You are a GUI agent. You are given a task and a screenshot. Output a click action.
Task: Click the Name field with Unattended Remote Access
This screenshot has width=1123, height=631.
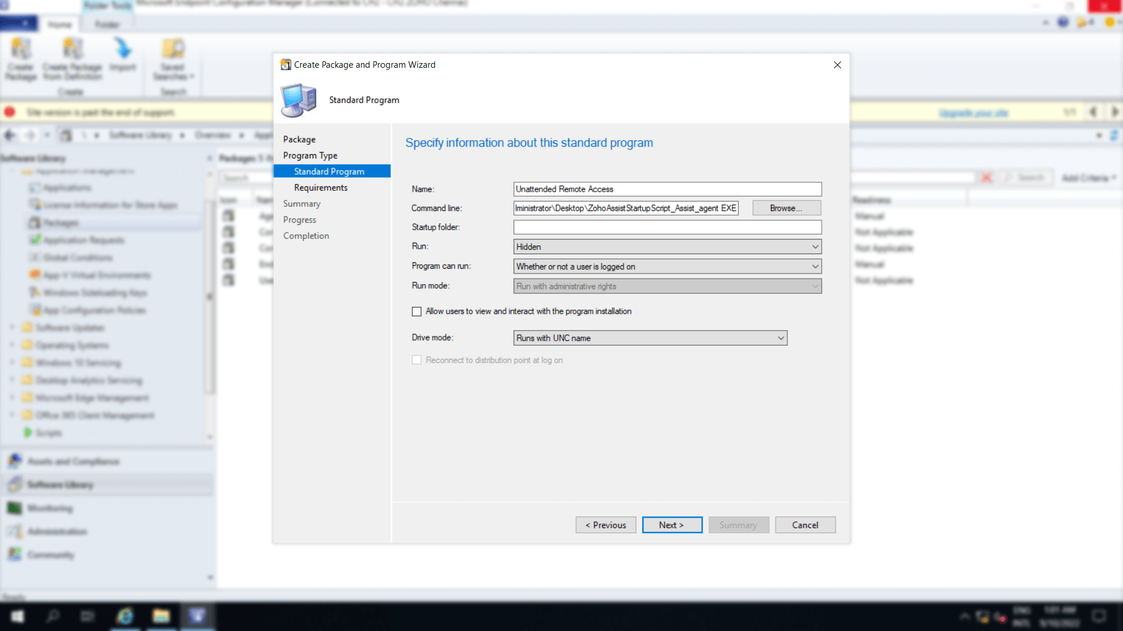(667, 189)
